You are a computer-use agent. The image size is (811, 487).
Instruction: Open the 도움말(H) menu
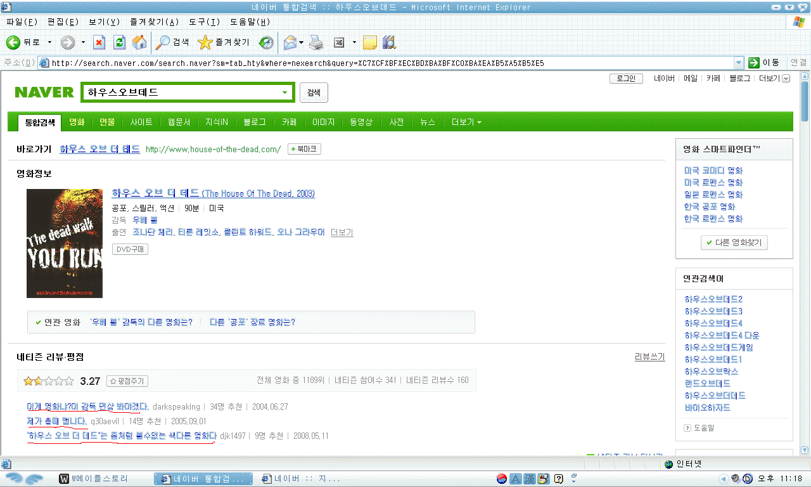[x=250, y=22]
